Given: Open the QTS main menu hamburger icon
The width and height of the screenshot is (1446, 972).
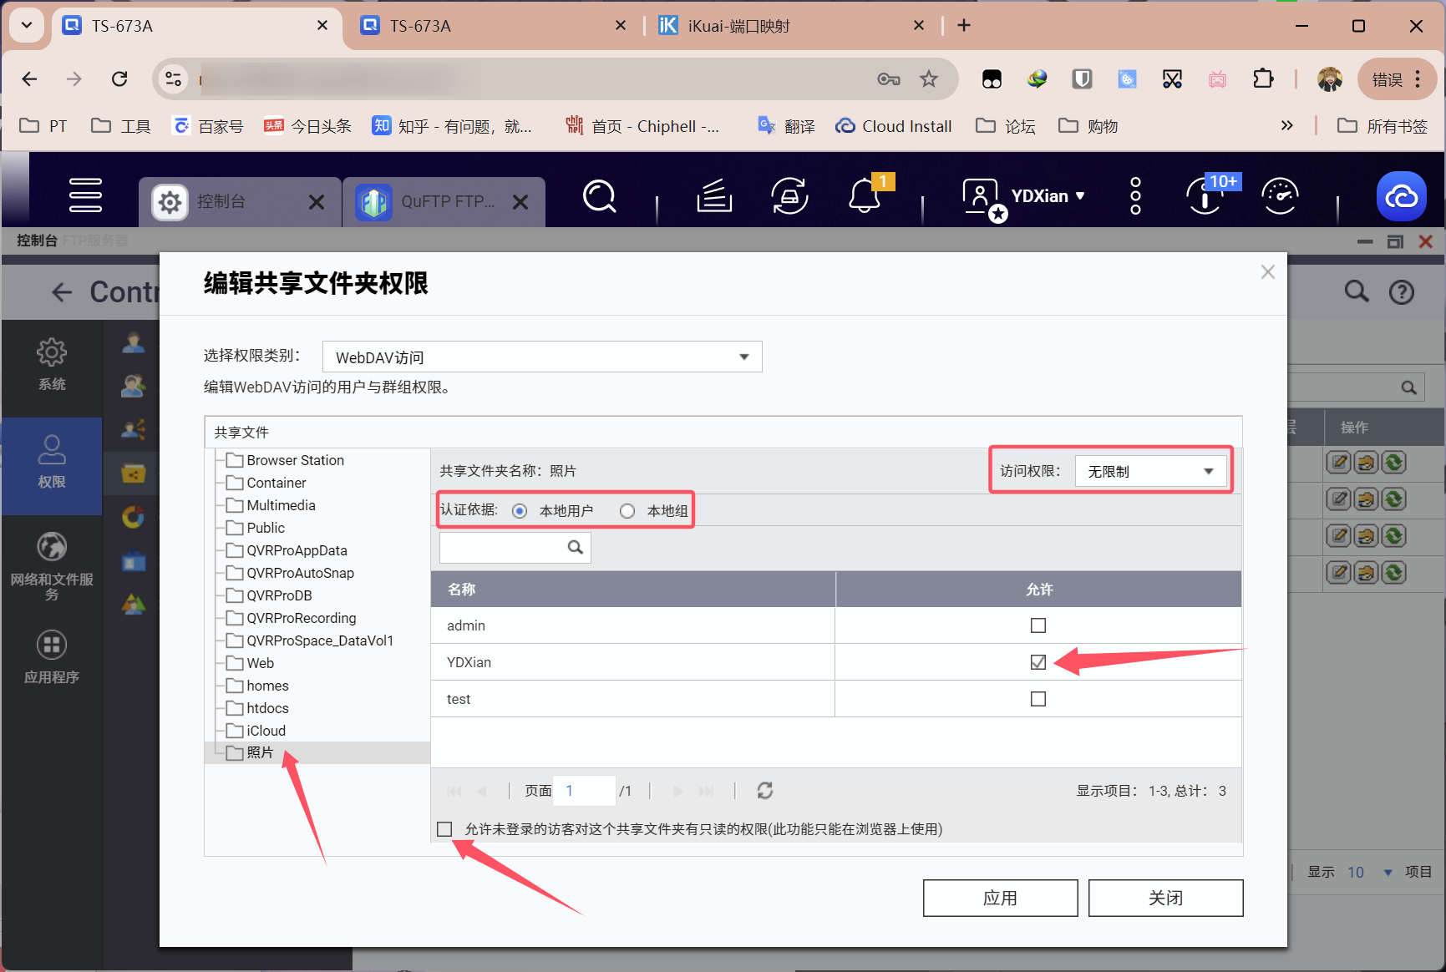Looking at the screenshot, I should coord(85,195).
